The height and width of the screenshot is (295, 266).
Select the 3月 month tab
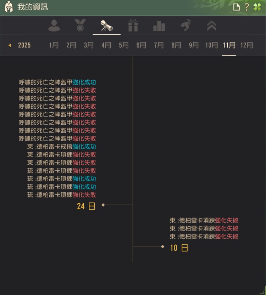(x=89, y=45)
